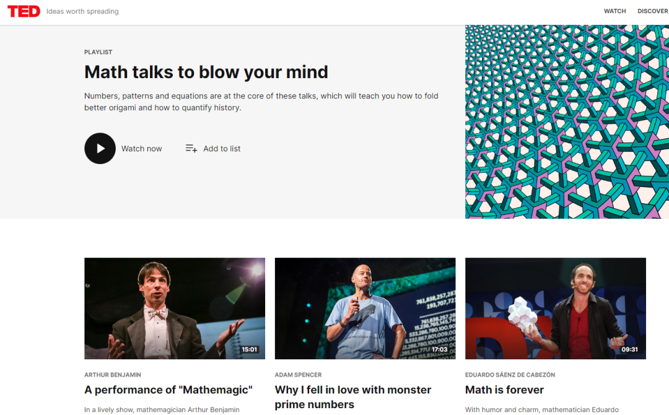
Task: Click the geometric pattern playlist cover image
Action: (x=567, y=122)
